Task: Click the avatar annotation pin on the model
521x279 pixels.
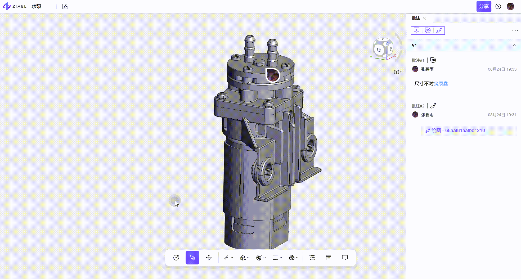Action: point(273,75)
